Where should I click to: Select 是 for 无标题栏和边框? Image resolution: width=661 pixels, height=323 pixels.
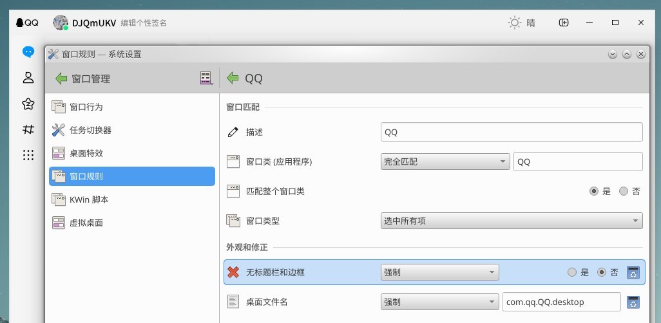[x=571, y=272]
